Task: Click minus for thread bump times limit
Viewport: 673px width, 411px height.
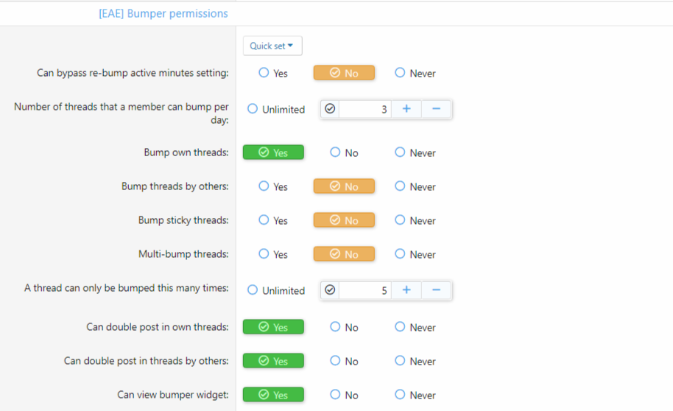Action: click(x=436, y=290)
